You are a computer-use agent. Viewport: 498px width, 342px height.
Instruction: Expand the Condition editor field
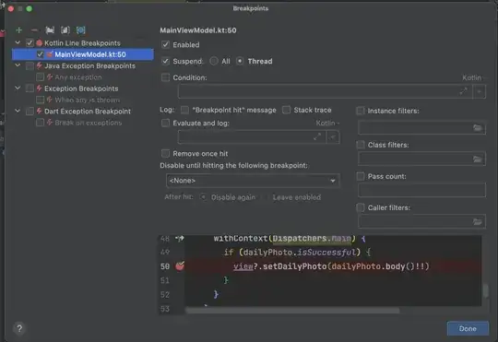pos(463,91)
